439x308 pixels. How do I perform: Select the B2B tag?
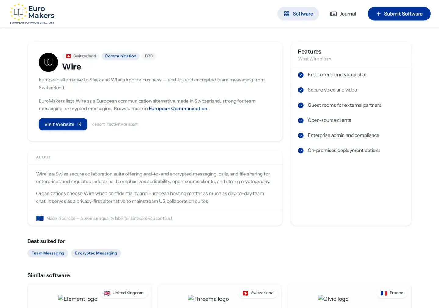click(149, 56)
